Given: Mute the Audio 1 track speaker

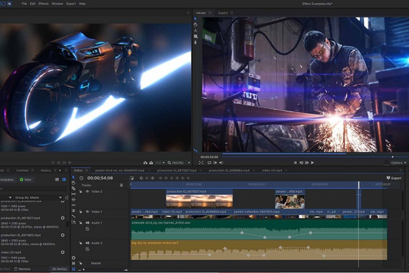Looking at the screenshot, I should 88,222.
